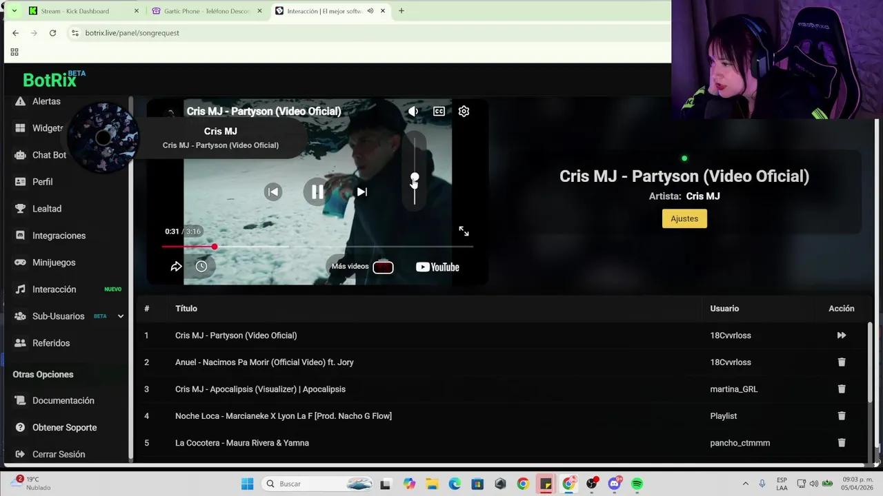Click the watch later clock icon
The width and height of the screenshot is (883, 496).
click(x=201, y=266)
